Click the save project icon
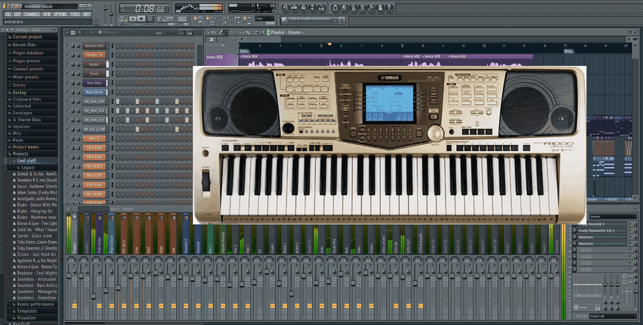Viewport: 643px width, 325px height. click(x=344, y=8)
